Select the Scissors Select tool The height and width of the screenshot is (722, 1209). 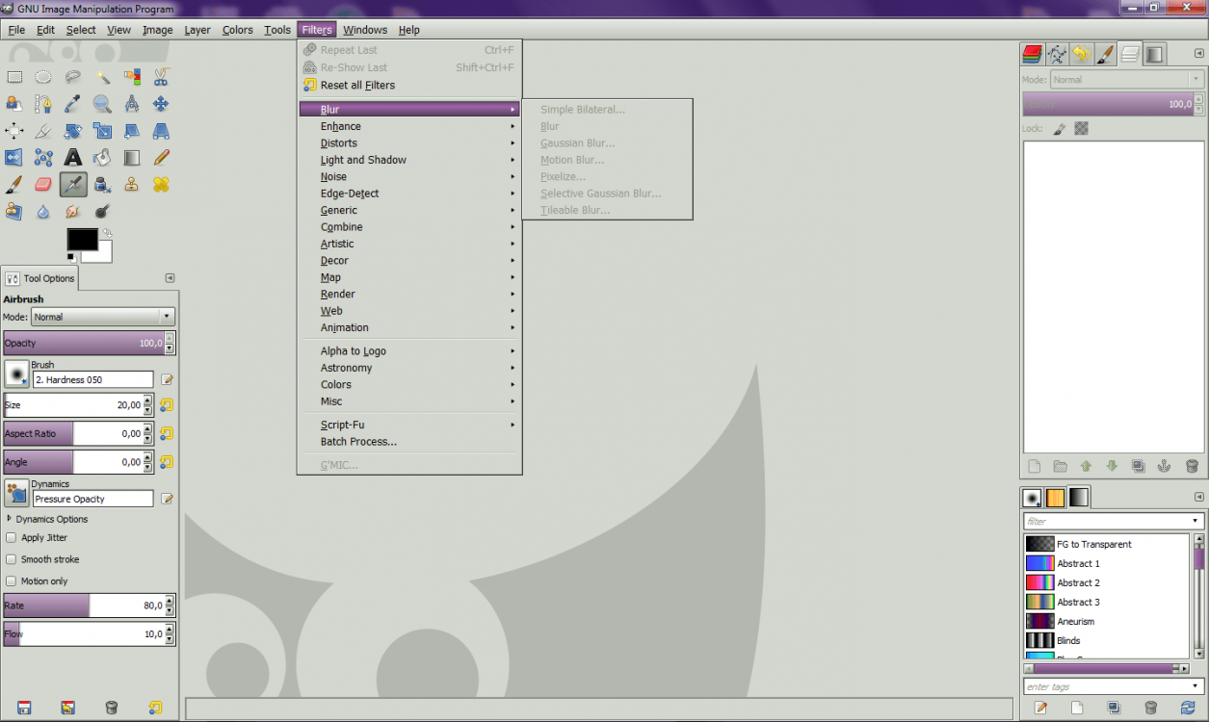pos(161,77)
